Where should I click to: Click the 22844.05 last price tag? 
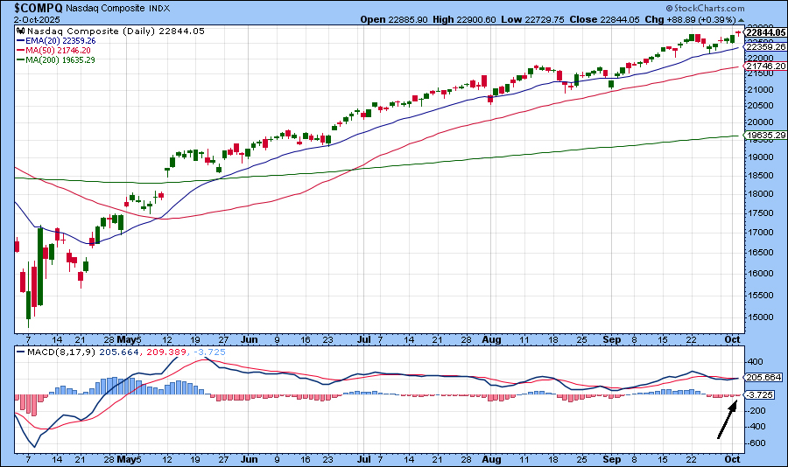pos(765,32)
